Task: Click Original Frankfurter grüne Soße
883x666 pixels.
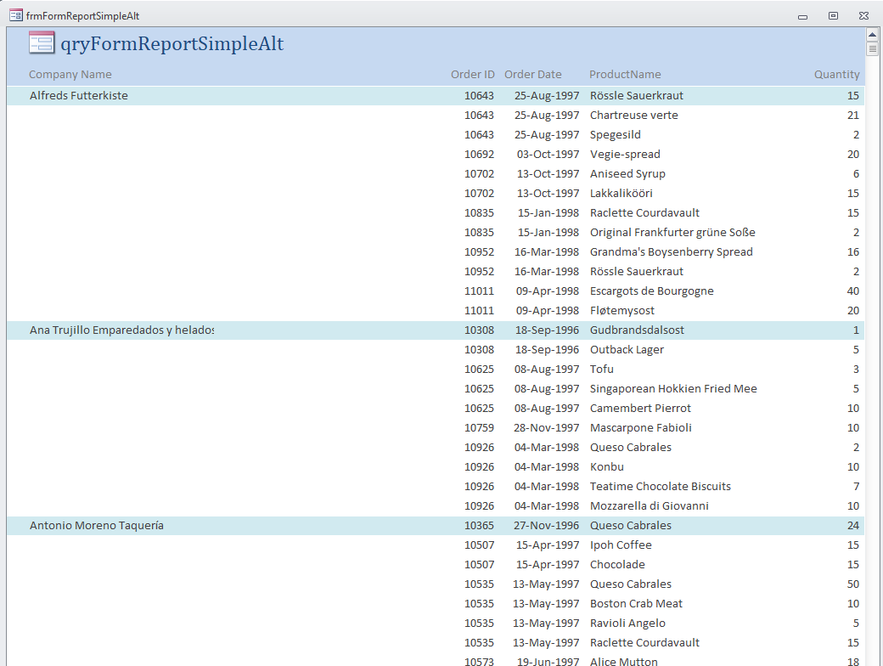Action: pyautogui.click(x=672, y=232)
